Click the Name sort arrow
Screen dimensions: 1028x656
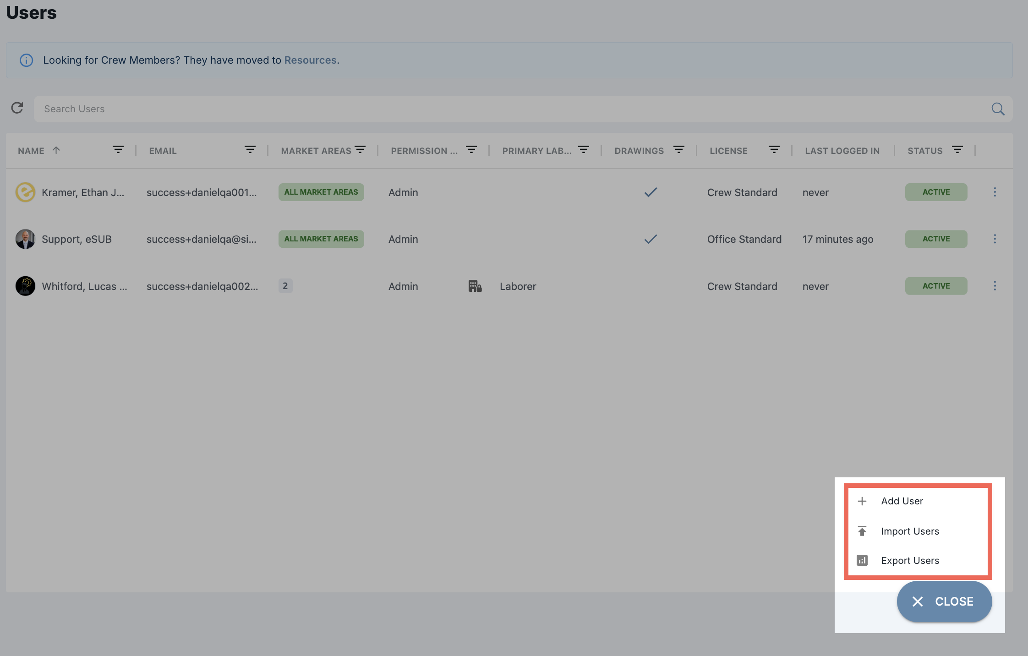(x=56, y=150)
